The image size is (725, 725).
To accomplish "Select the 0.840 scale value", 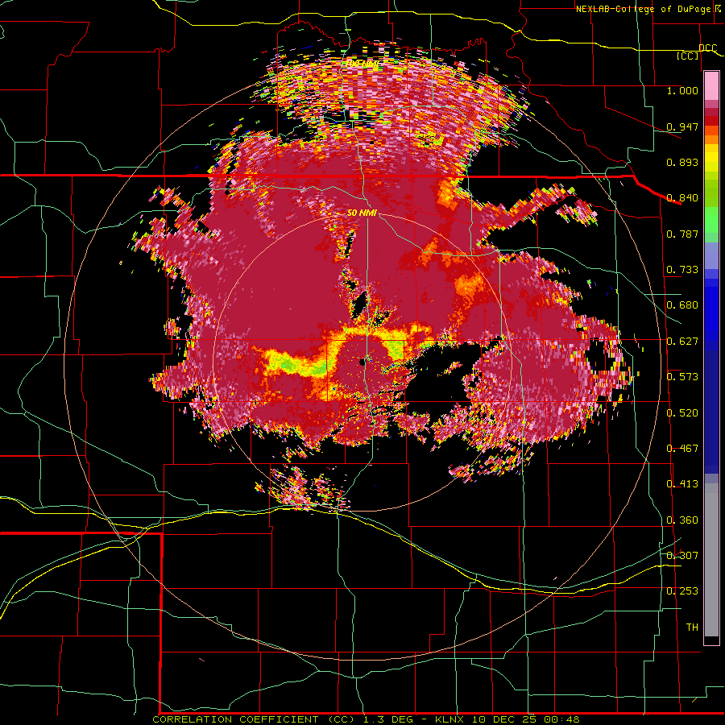I will 682,198.
